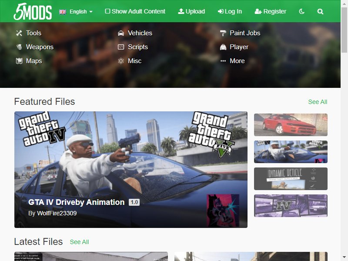Click the Weapons grenade icon

coord(19,47)
